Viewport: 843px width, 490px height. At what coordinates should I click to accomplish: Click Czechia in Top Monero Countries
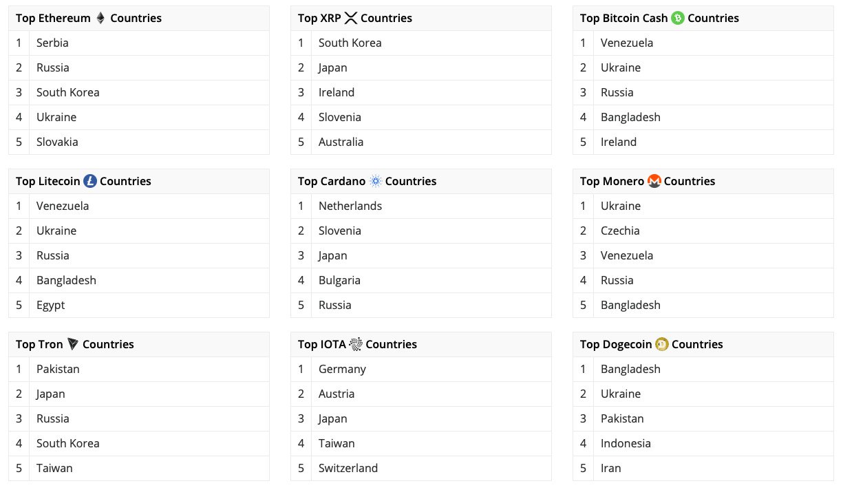pyautogui.click(x=620, y=231)
